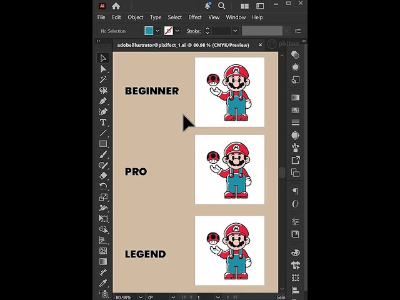
Task: Select the Gradient tool
Action: [103, 261]
